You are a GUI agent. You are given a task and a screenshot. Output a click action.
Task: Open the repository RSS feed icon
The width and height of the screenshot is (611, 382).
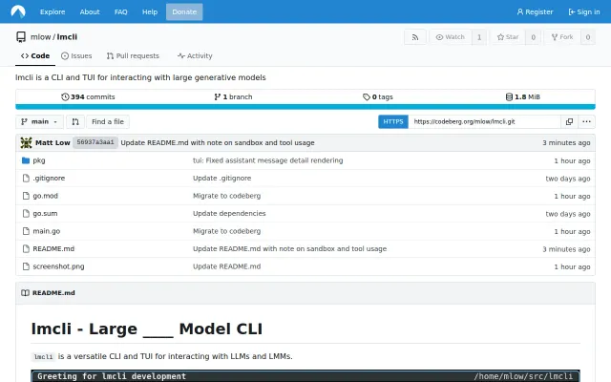coord(415,37)
